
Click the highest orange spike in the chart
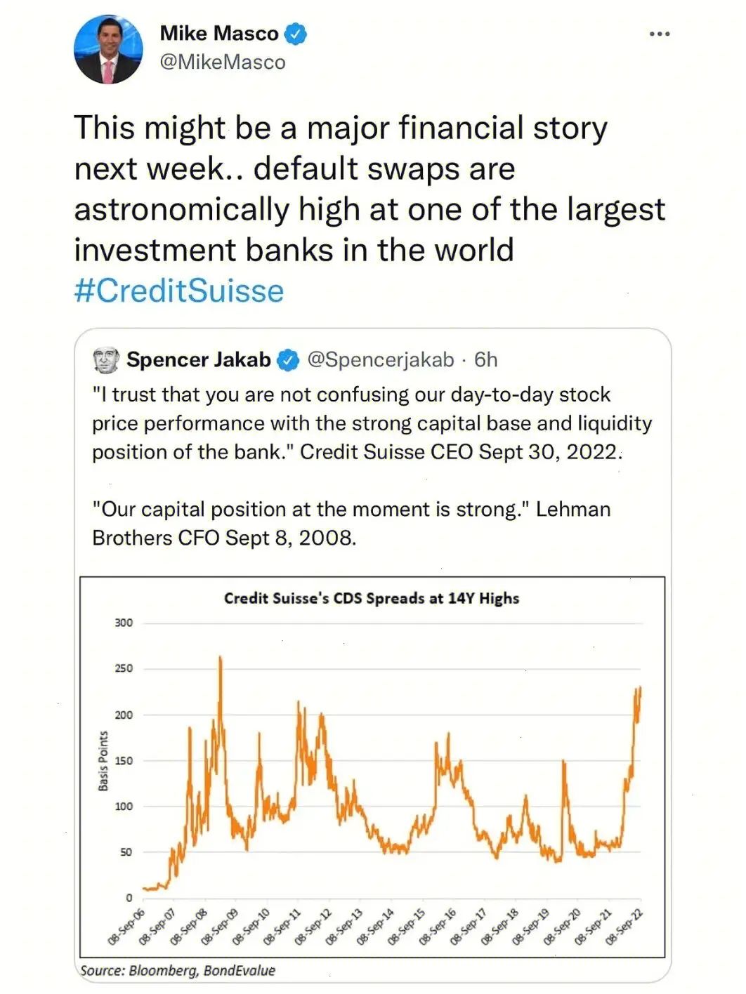point(221,660)
